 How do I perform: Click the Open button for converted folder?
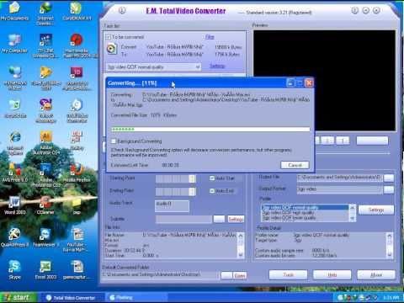240,276
